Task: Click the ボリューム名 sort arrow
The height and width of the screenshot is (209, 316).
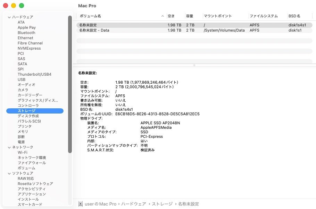Action: tap(163, 16)
